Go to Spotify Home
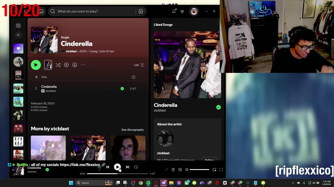Image resolution: width=334 pixels, height=187 pixels. coord(41,11)
